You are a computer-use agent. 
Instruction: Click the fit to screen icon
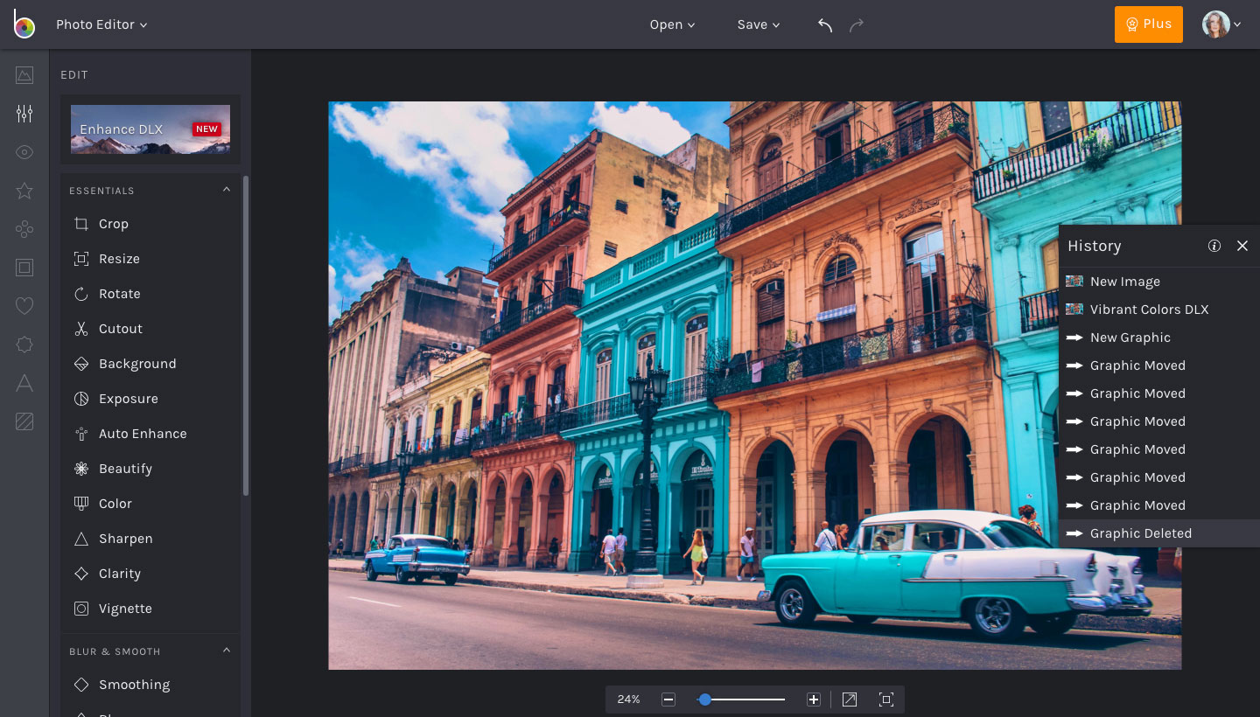point(886,700)
